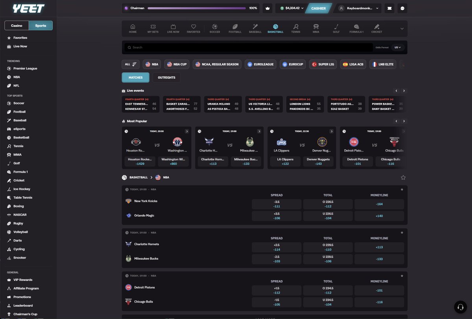The height and width of the screenshot is (319, 472).
Task: Filter by NCAA, Regular Season chip
Action: tap(217, 64)
